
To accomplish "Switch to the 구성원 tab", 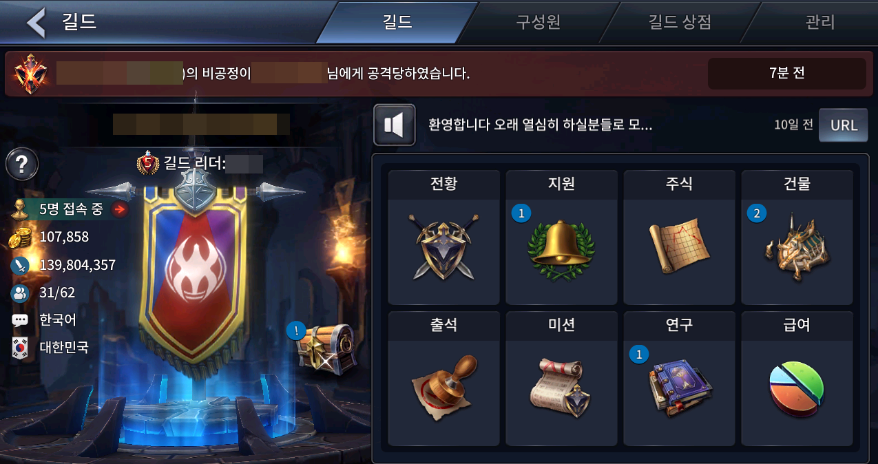I will pos(539,22).
